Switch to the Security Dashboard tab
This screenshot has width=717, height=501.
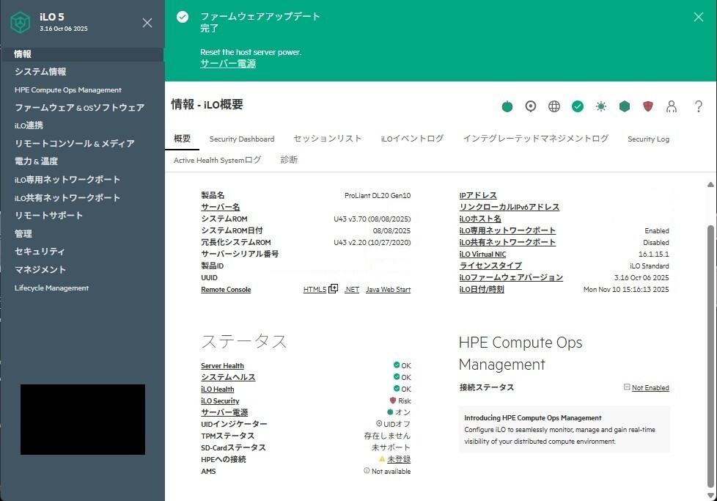(242, 139)
